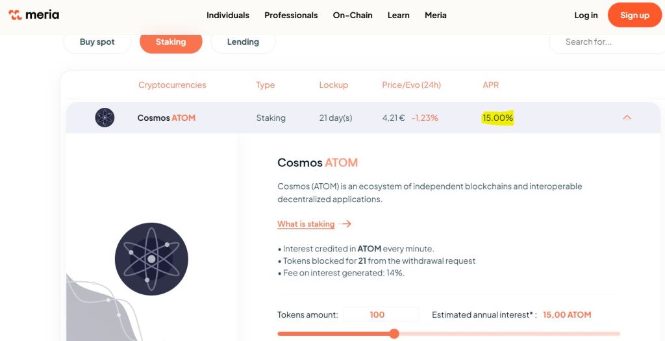Click the Tokens amount input field

381,314
